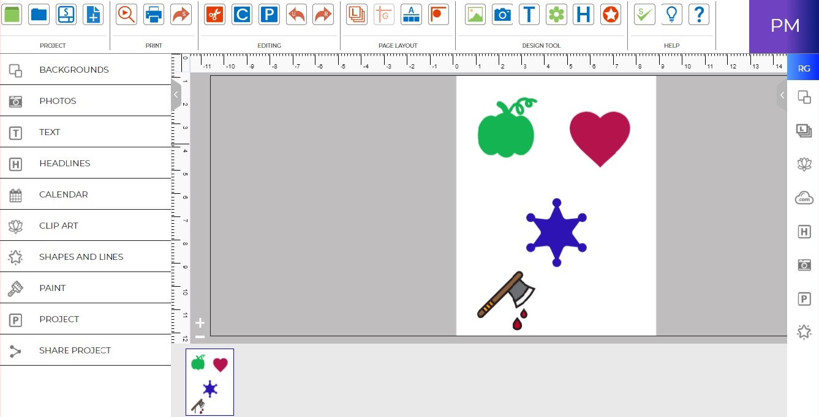Click the PM logo button

784,26
